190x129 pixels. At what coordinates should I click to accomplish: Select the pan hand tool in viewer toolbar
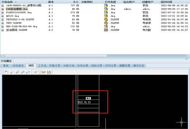pyautogui.click(x=7, y=72)
